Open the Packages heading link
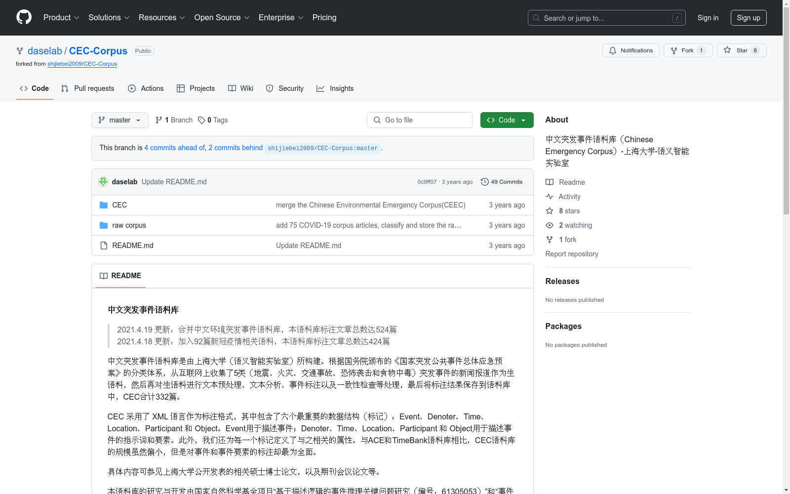Screen dimensions: 790x494 pyautogui.click(x=563, y=326)
